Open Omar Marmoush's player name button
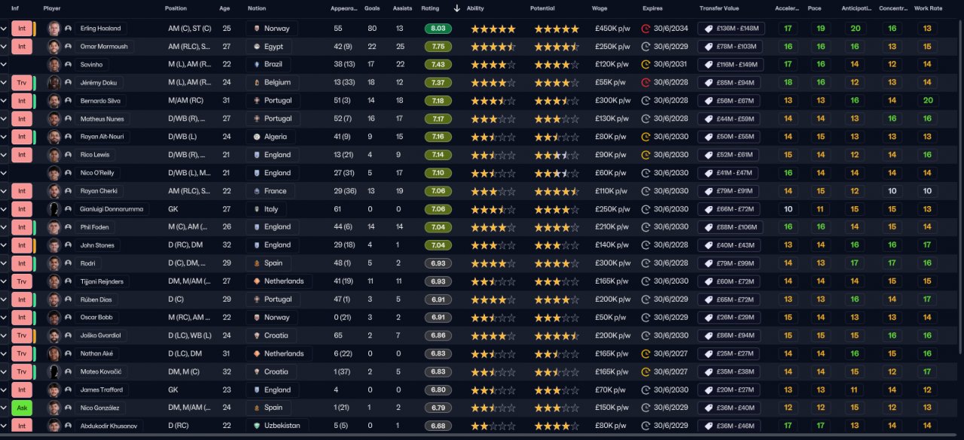The height and width of the screenshot is (440, 964). 103,47
